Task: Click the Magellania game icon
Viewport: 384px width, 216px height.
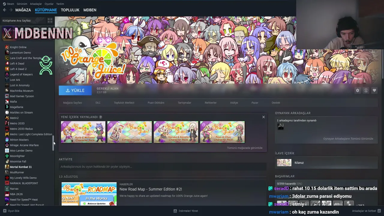Action: click(7, 107)
